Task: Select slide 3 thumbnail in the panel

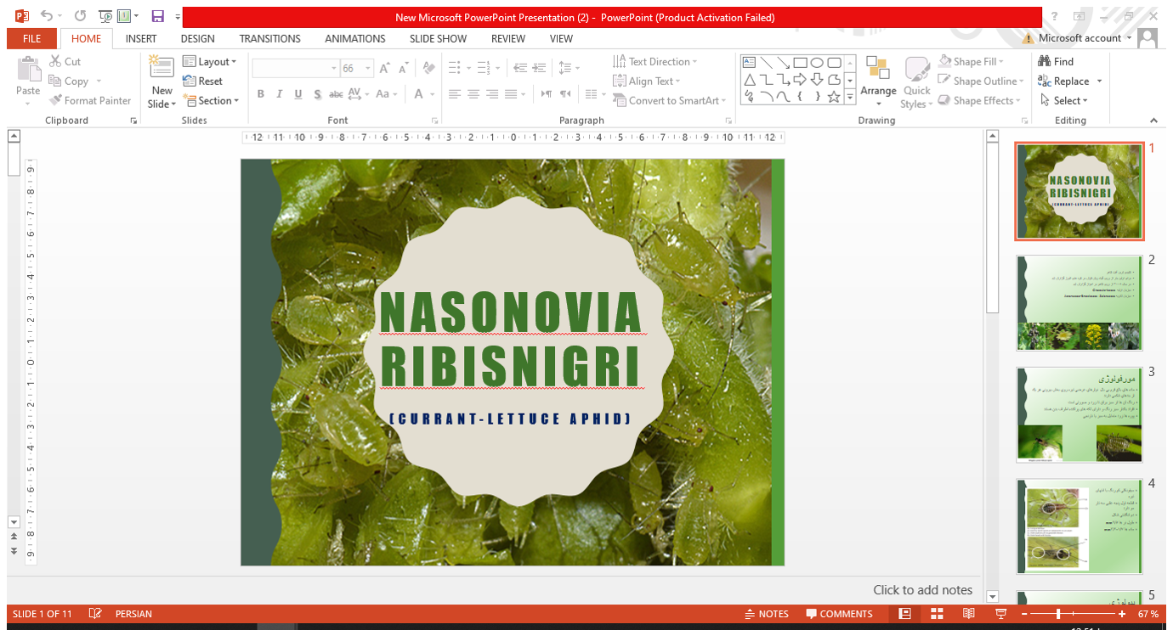Action: (1079, 416)
